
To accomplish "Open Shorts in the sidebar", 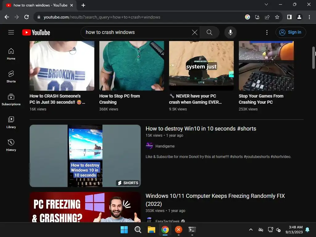I will pos(11,77).
